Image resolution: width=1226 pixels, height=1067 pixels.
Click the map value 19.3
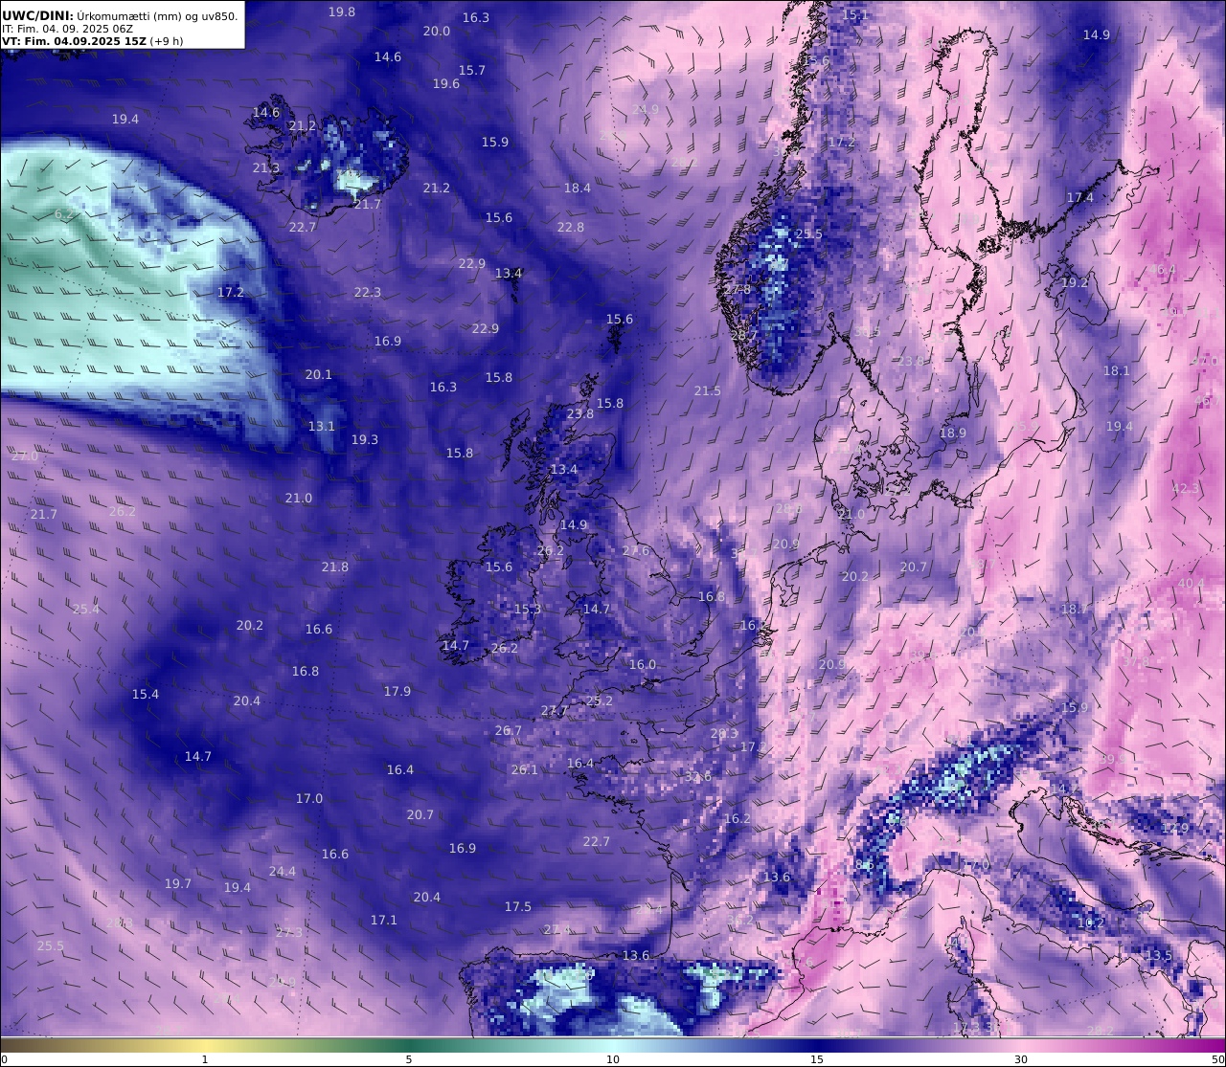click(365, 439)
